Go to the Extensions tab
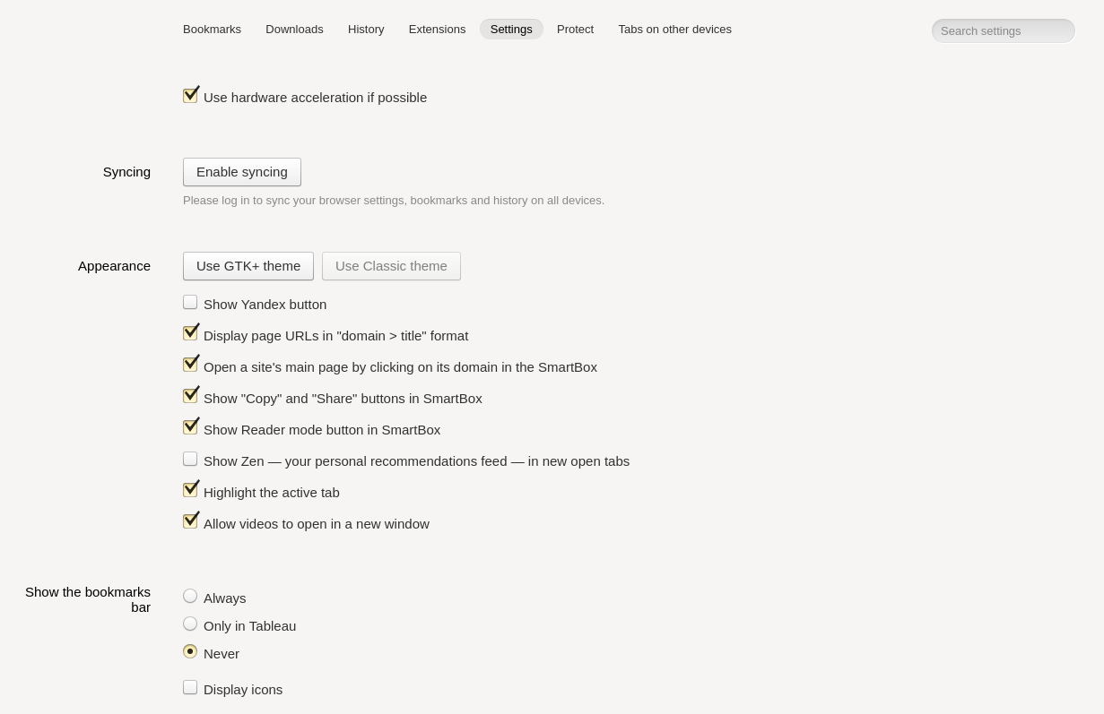 click(x=437, y=30)
